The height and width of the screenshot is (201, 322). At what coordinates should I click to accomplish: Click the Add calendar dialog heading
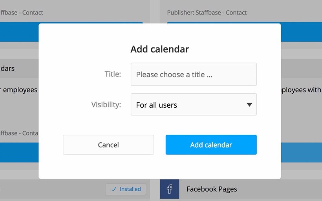click(x=160, y=49)
